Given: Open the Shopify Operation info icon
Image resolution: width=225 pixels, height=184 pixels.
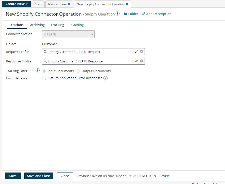Looking at the screenshot, I should point(118,14).
